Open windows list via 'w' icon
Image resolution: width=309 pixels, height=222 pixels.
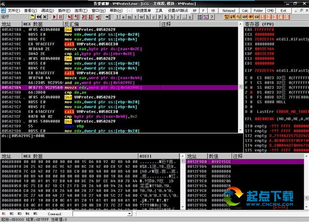pos(142,17)
